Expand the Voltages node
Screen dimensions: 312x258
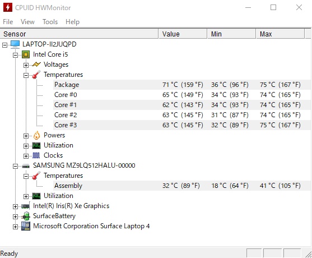pos(26,65)
